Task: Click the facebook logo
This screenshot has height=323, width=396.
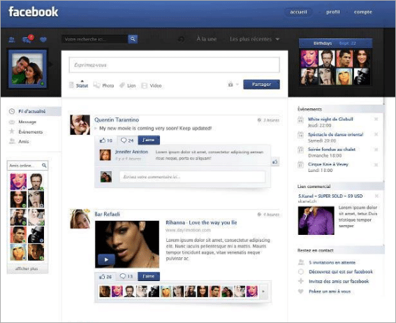Action: (x=34, y=12)
